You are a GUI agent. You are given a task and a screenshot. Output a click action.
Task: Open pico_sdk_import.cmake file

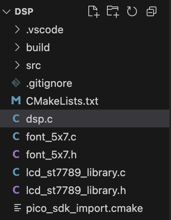[85, 208]
